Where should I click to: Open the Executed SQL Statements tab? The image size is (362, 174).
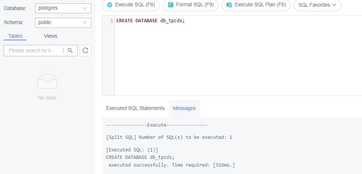coord(135,108)
